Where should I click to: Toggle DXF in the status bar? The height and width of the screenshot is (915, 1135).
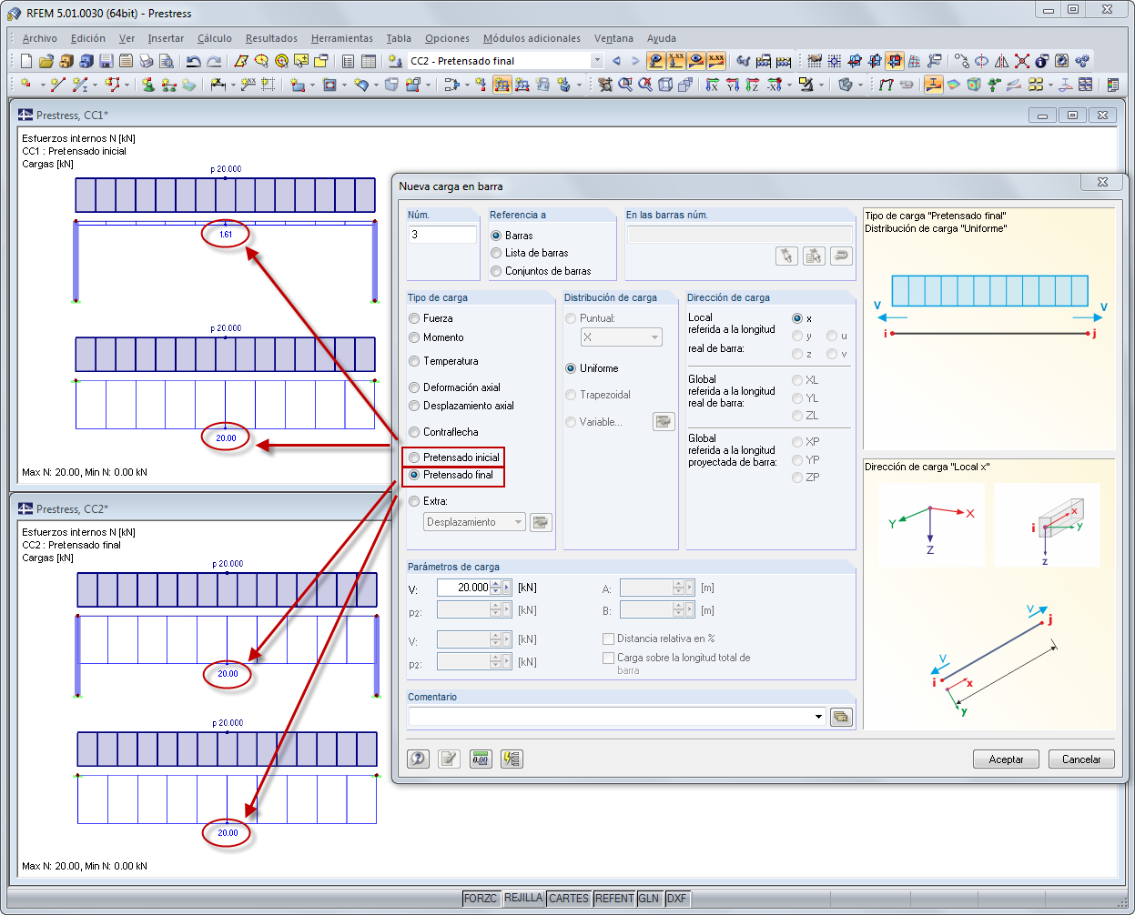(x=676, y=898)
